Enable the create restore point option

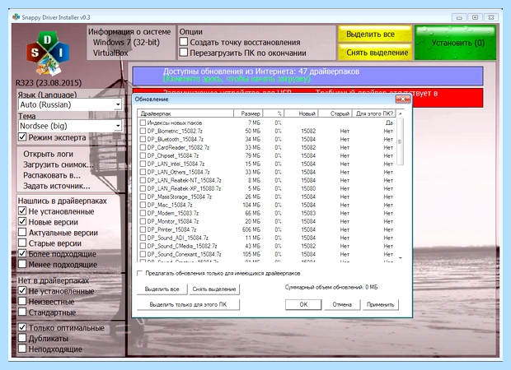(x=184, y=42)
